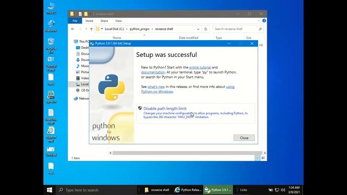Expand the ribbon chevron in Explorer
Image resolution: width=347 pixels, height=195 pixels.
258,21
